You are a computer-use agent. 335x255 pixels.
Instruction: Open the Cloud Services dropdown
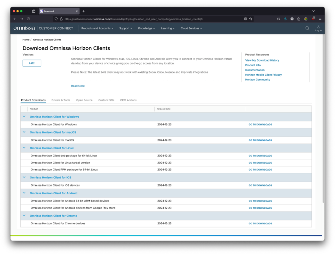click(x=191, y=28)
